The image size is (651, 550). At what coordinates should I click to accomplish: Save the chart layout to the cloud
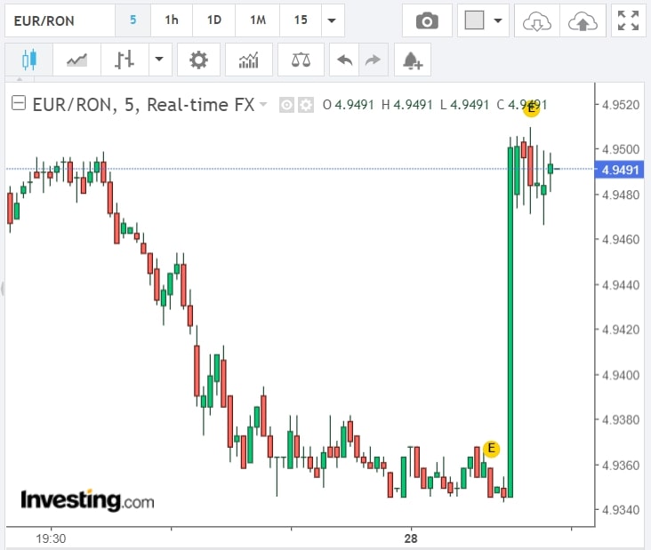click(x=582, y=20)
